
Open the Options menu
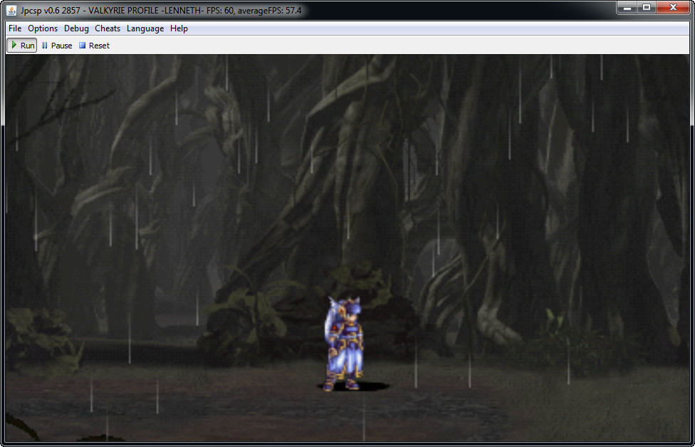point(43,28)
